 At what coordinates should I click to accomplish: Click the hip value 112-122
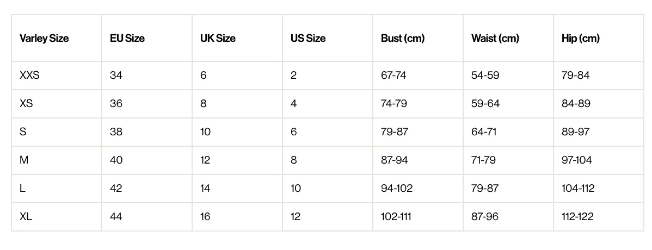tap(577, 216)
